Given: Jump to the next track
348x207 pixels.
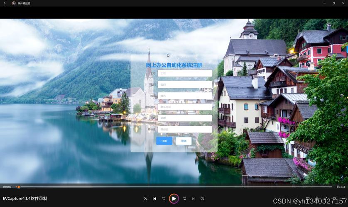Looking at the screenshot, I should coord(194,199).
